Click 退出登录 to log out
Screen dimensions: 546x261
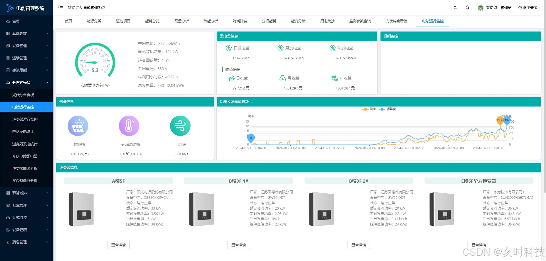[528, 8]
